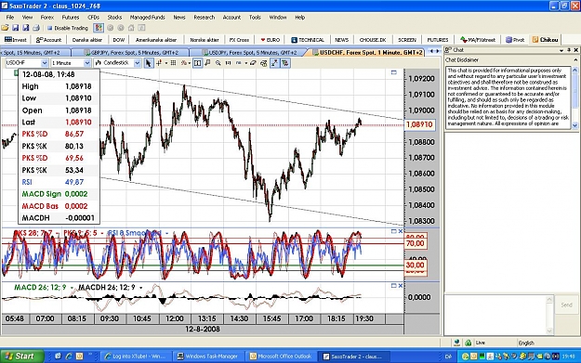This screenshot has width=581, height=363.
Task: Click the eraser icon in chart toolbar
Action: pos(253,63)
